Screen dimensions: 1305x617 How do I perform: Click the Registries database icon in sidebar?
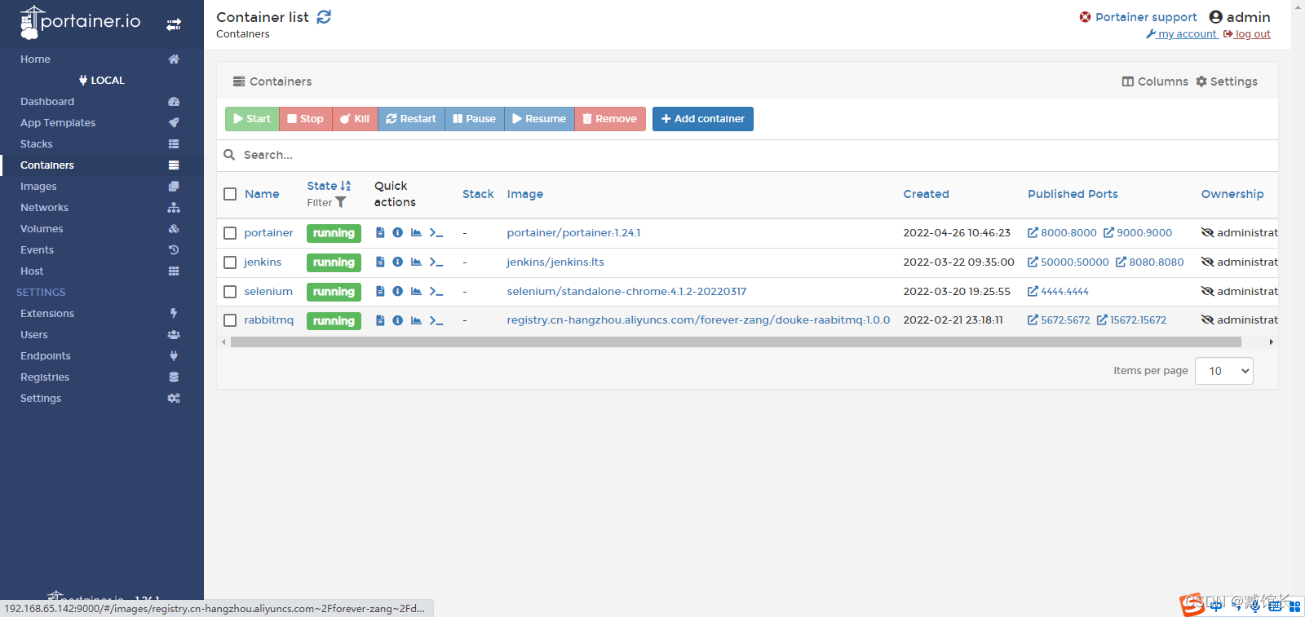pos(174,377)
